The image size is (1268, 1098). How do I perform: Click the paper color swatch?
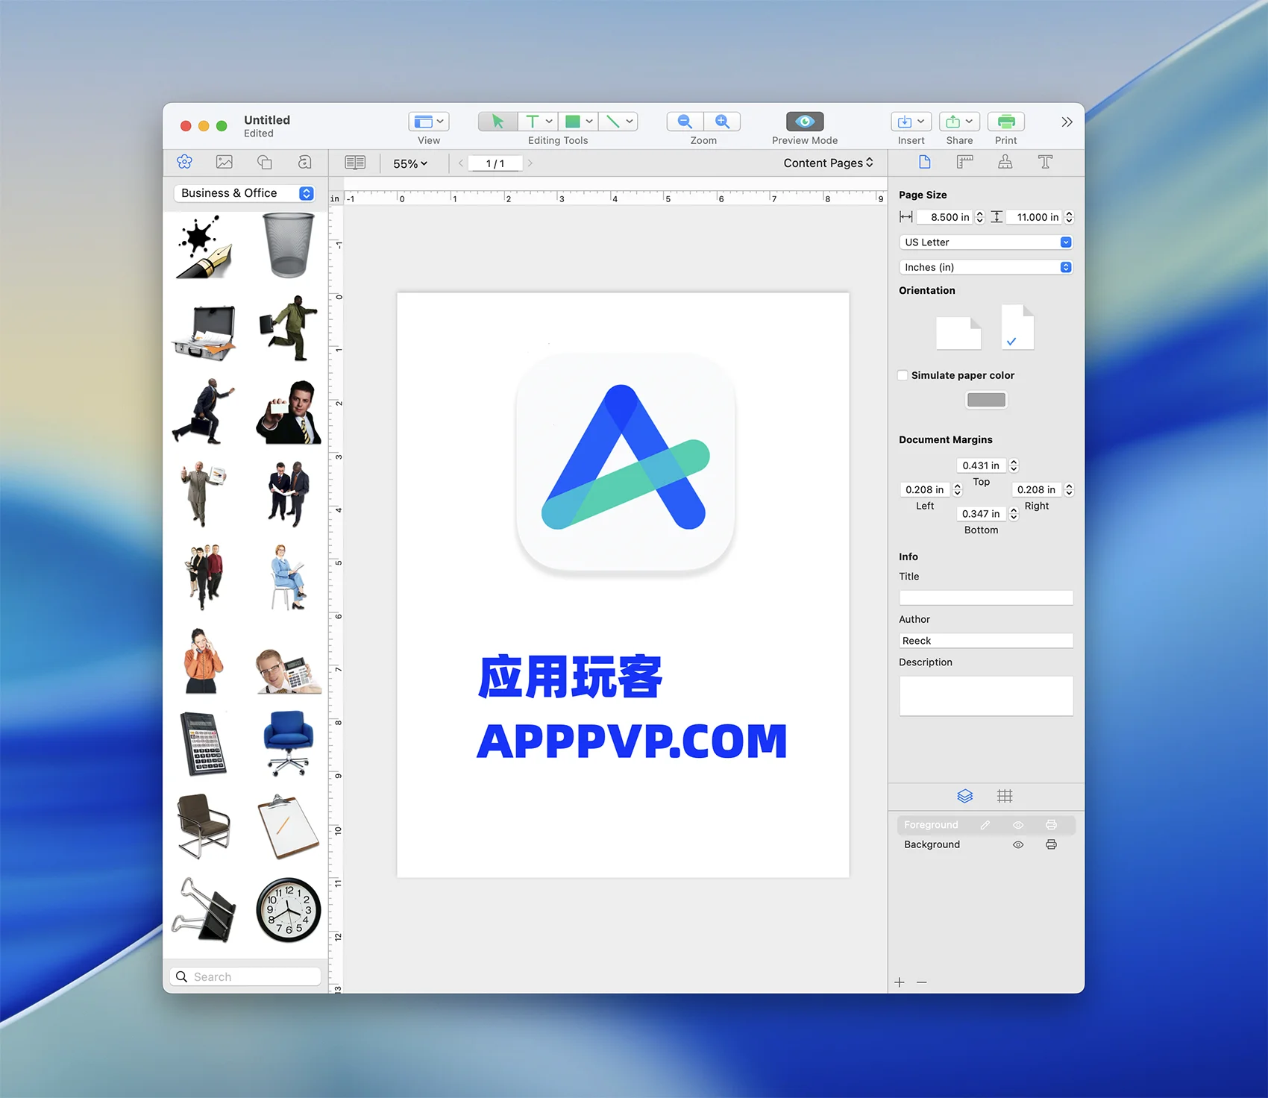point(986,400)
